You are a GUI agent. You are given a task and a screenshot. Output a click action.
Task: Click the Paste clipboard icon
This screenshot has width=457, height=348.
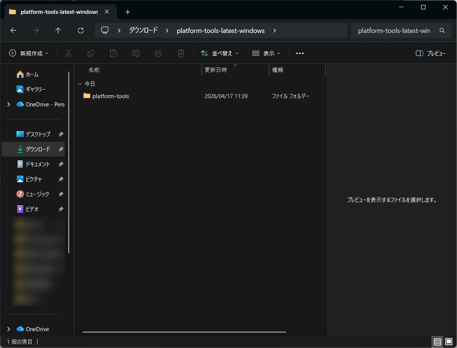click(114, 53)
